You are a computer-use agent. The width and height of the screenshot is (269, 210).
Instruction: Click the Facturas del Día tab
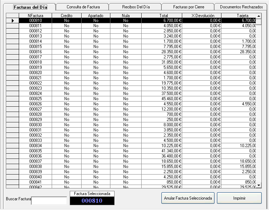tap(30, 7)
